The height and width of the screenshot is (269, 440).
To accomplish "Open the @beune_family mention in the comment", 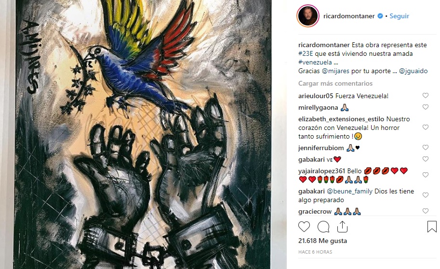I will tap(350, 191).
